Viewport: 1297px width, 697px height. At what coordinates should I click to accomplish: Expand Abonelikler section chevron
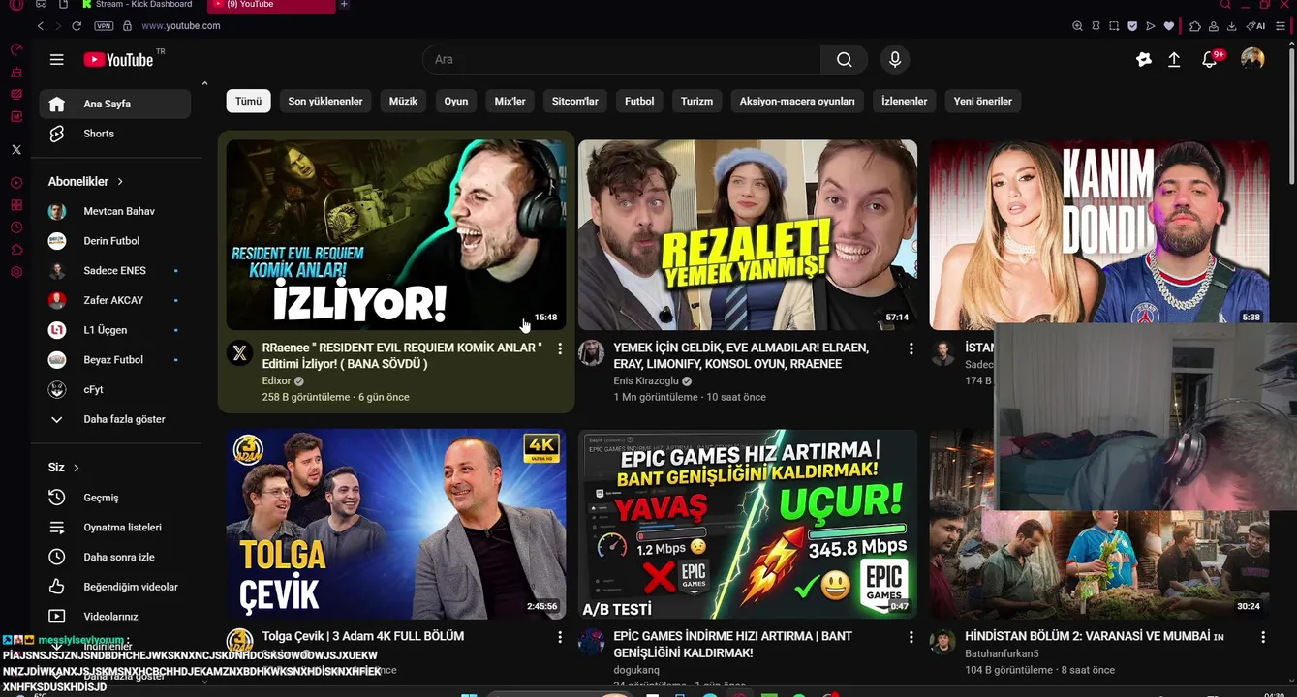click(x=121, y=181)
